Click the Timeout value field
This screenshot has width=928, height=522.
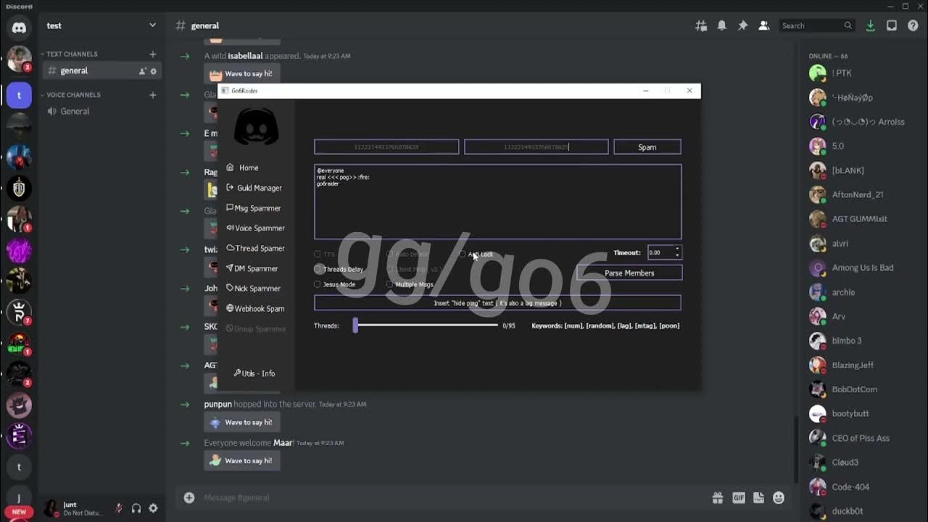pos(660,253)
